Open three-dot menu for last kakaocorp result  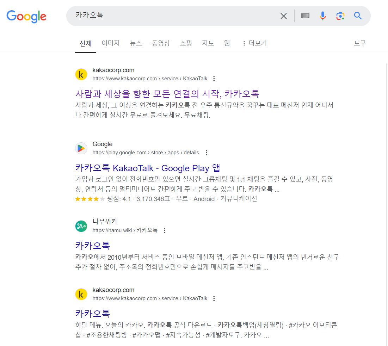[214, 298]
